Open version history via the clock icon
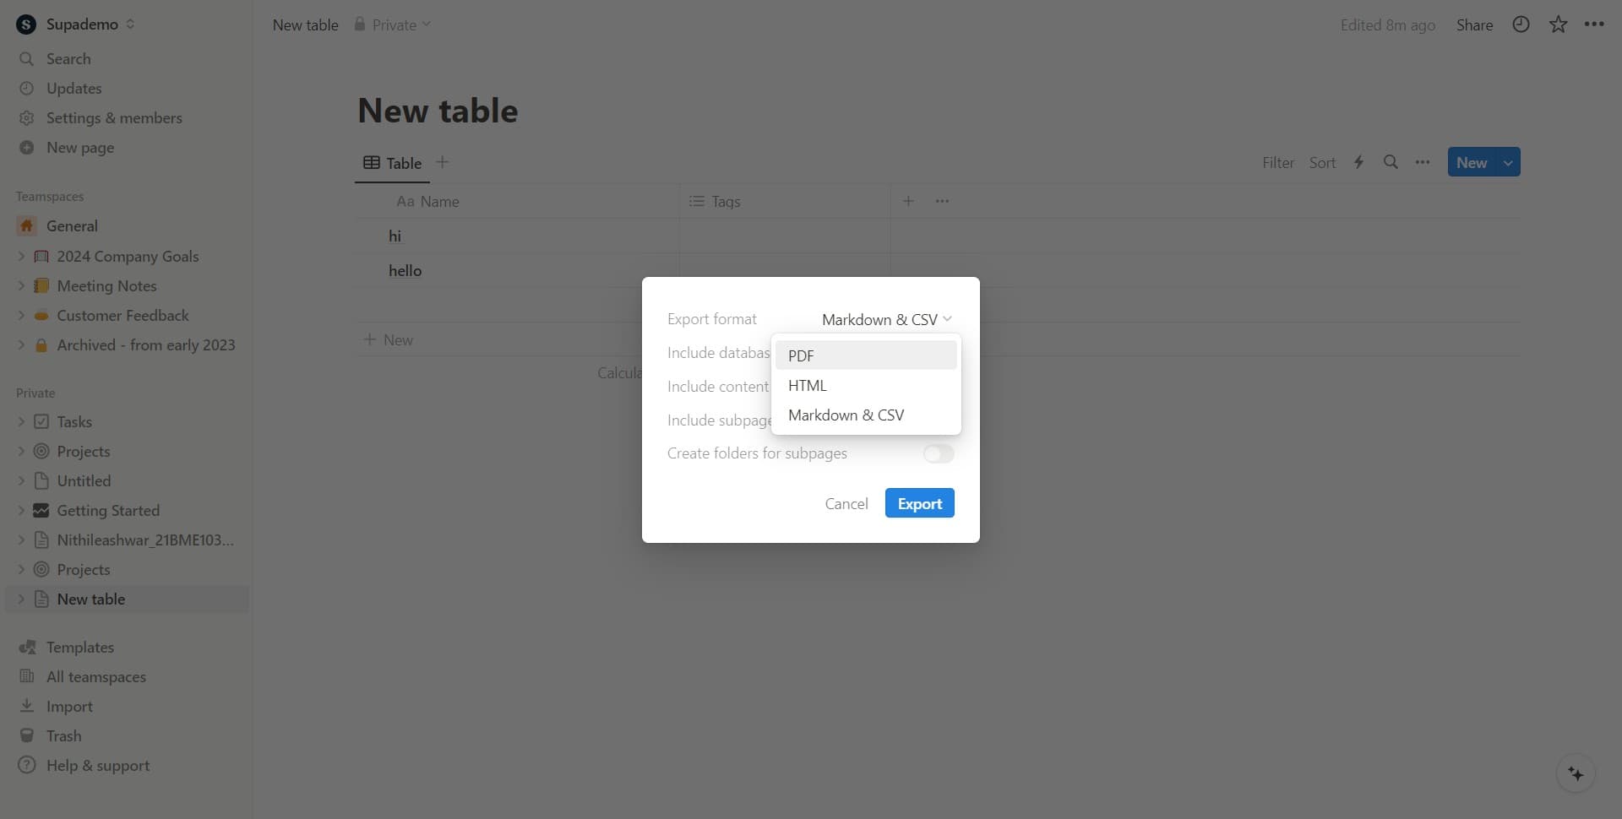 pyautogui.click(x=1521, y=24)
